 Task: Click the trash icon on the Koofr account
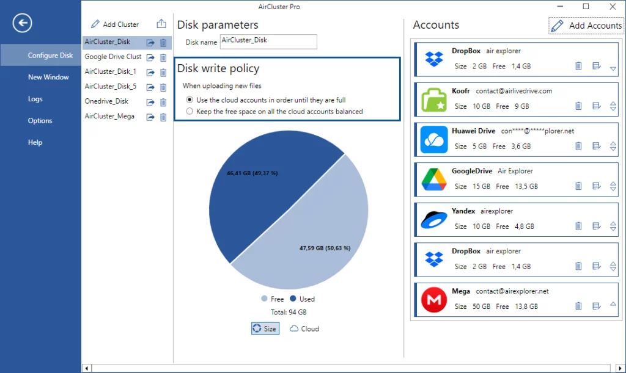pos(578,106)
